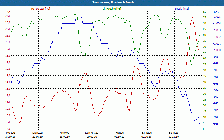Image resolution: width=224 pixels, height=140 pixels.
Task: Select the green 'rel. Feuchte [%]' legend label
Action: click(111, 9)
